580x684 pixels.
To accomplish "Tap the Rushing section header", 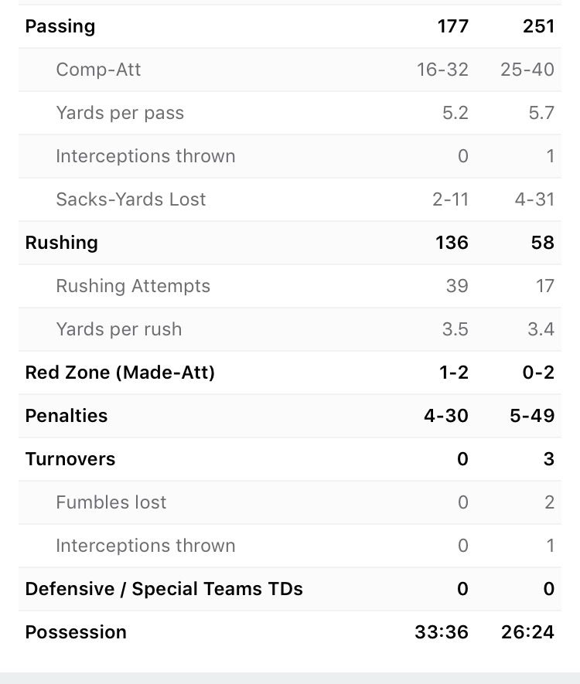I will point(62,243).
